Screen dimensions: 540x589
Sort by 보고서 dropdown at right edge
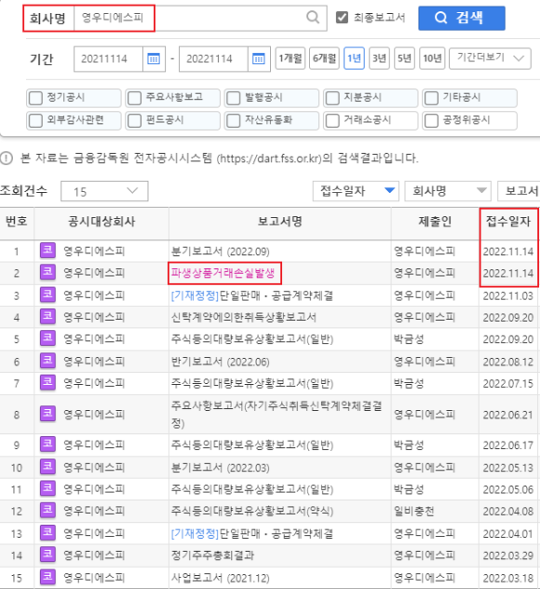click(519, 191)
